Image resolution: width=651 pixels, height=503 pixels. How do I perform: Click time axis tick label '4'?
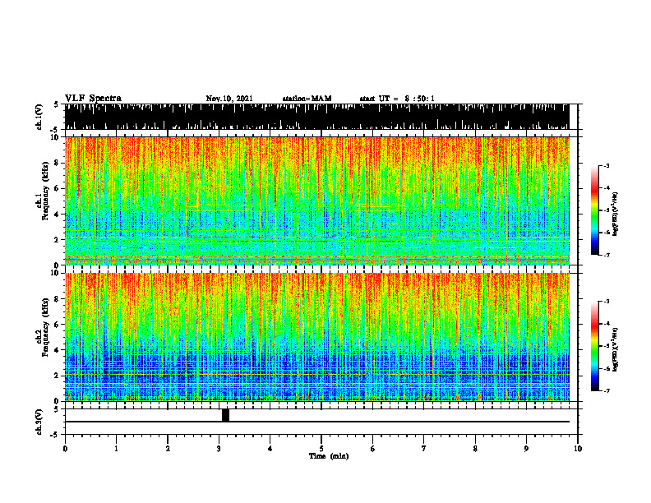click(x=270, y=449)
